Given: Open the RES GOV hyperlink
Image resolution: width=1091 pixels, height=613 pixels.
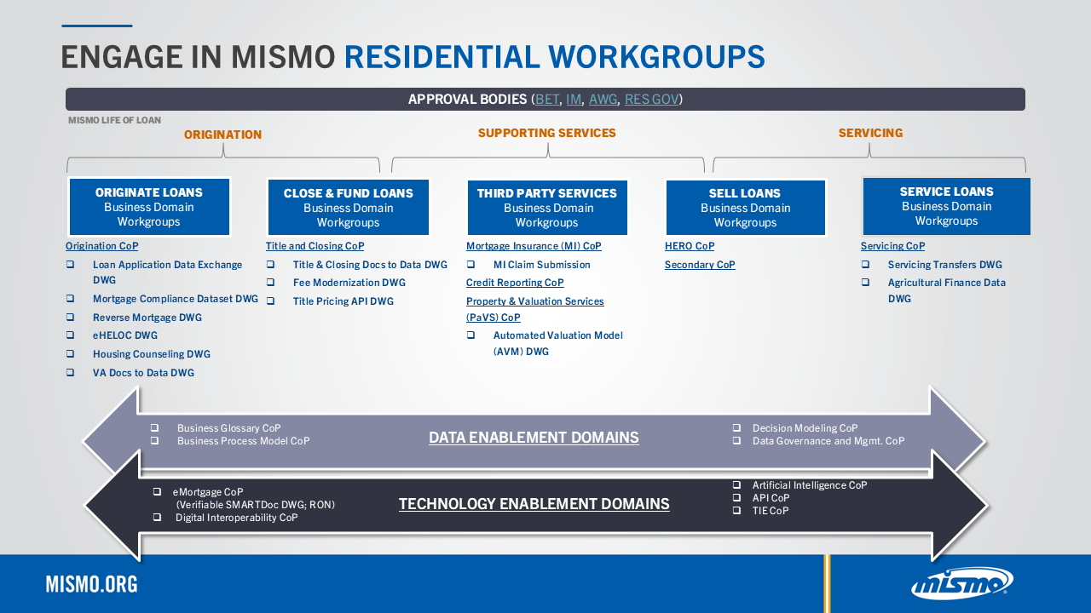Looking at the screenshot, I should [x=650, y=99].
